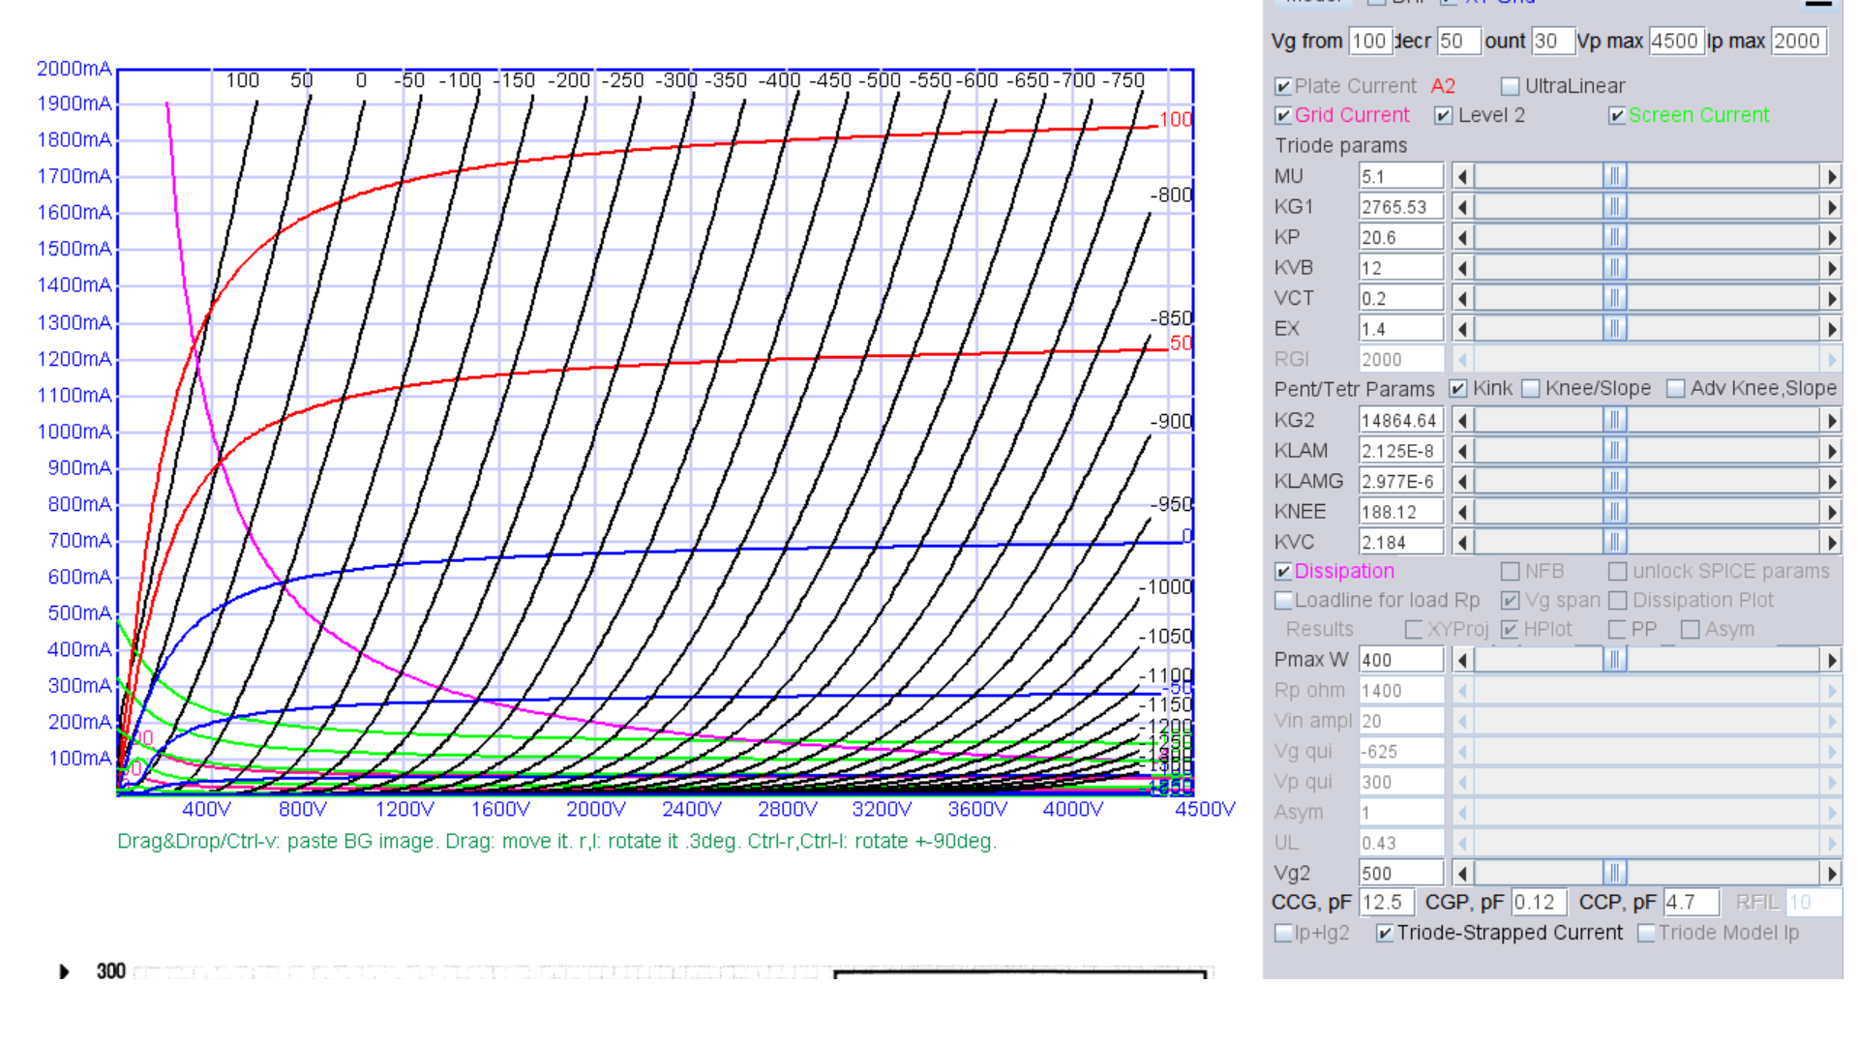The image size is (1858, 1045).
Task: Enable the UltraLinear checkbox
Action: point(1510,86)
